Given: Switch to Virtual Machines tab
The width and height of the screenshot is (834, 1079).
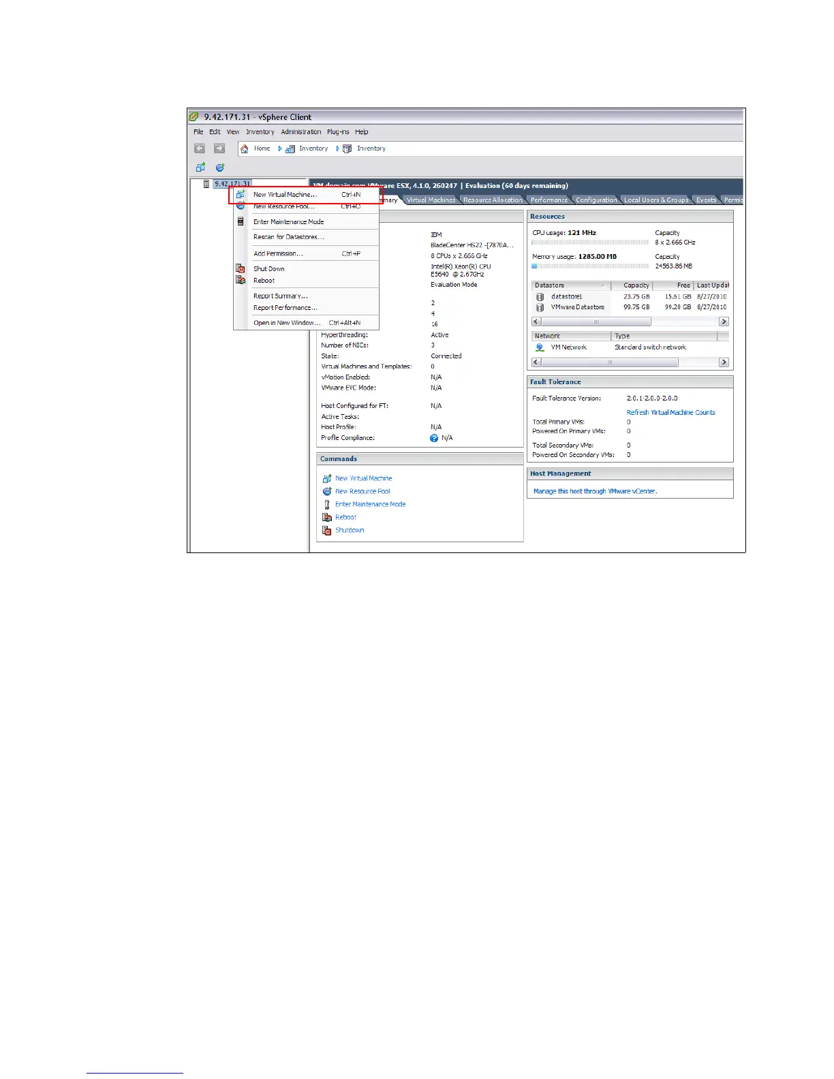Looking at the screenshot, I should (431, 200).
